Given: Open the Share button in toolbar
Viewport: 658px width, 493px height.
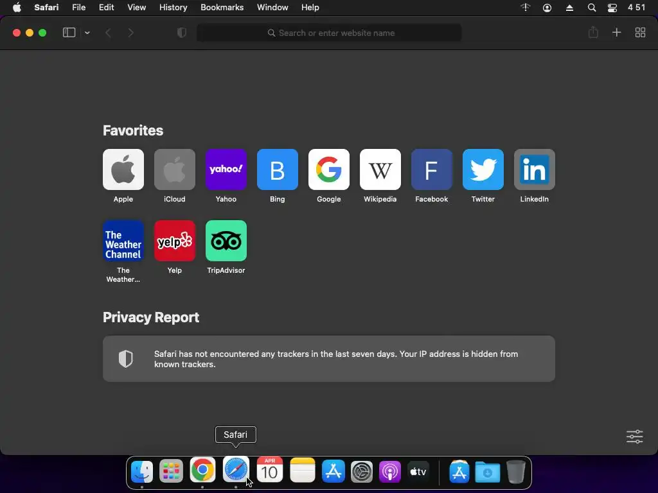Looking at the screenshot, I should (593, 32).
